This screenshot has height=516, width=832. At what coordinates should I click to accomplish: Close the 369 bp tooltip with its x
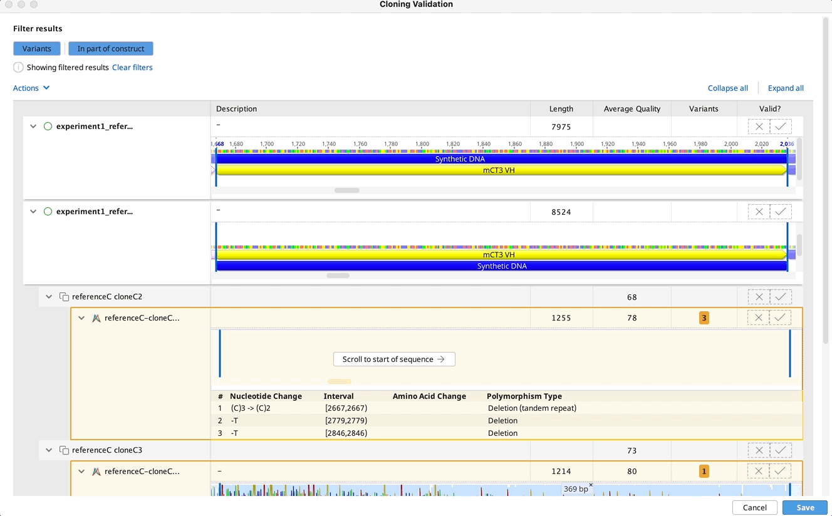point(591,485)
